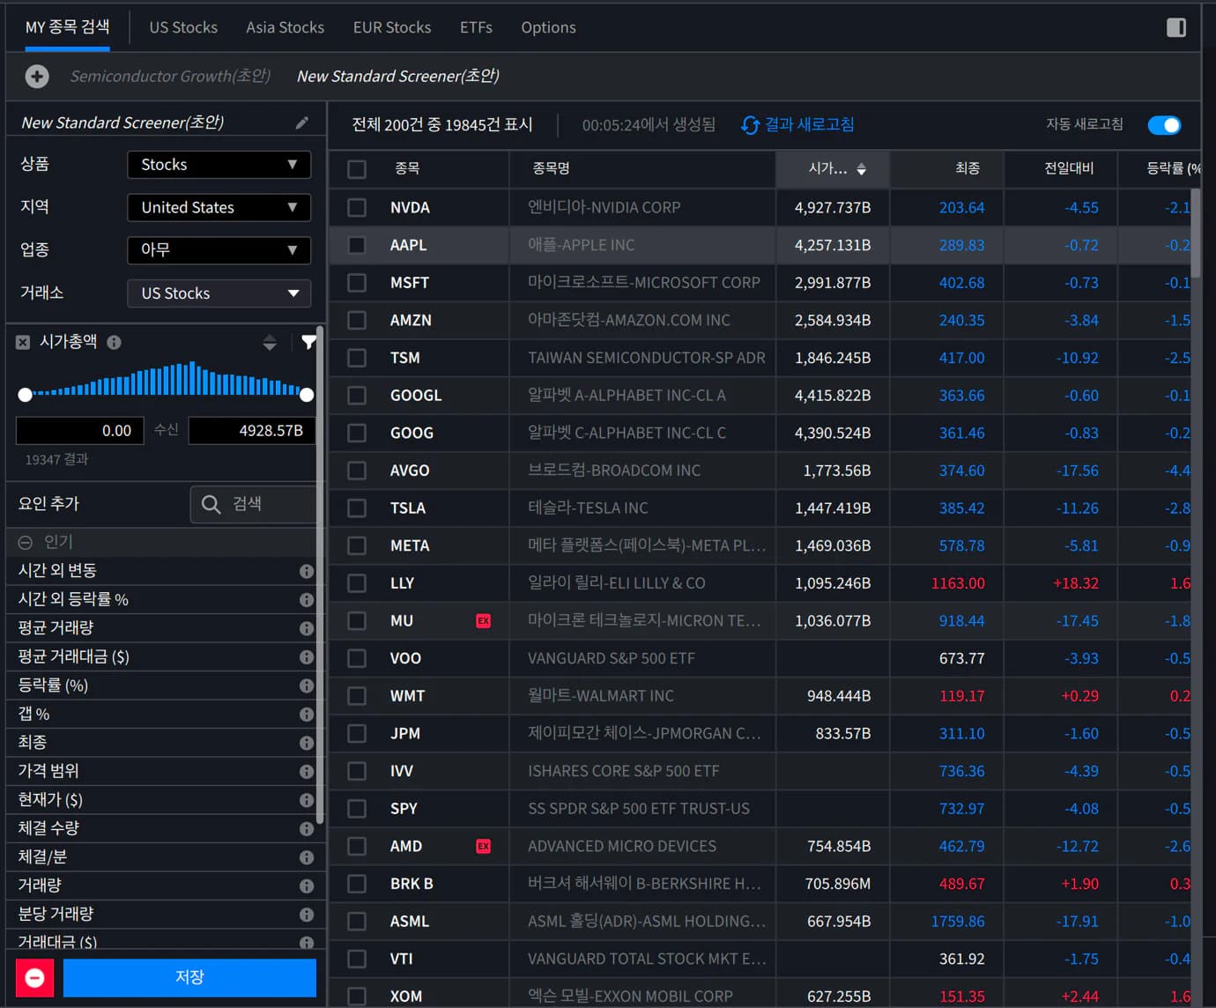Viewport: 1216px width, 1008px height.
Task: Add the 시간 외 변동 factor
Action: (57, 571)
